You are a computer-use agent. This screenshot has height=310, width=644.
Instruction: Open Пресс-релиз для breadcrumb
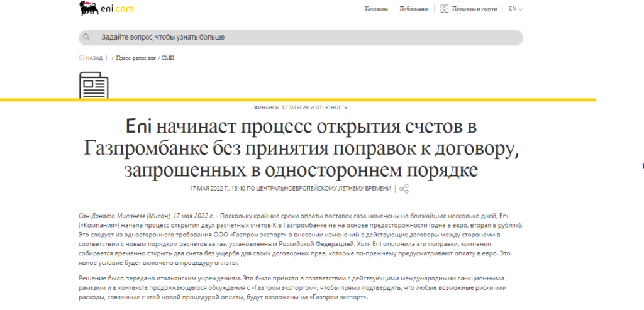click(x=136, y=58)
